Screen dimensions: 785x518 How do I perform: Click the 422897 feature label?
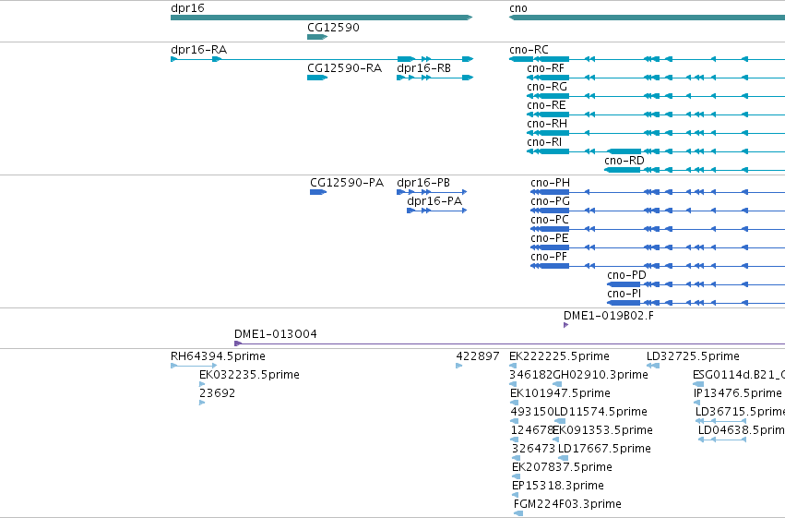coord(478,356)
